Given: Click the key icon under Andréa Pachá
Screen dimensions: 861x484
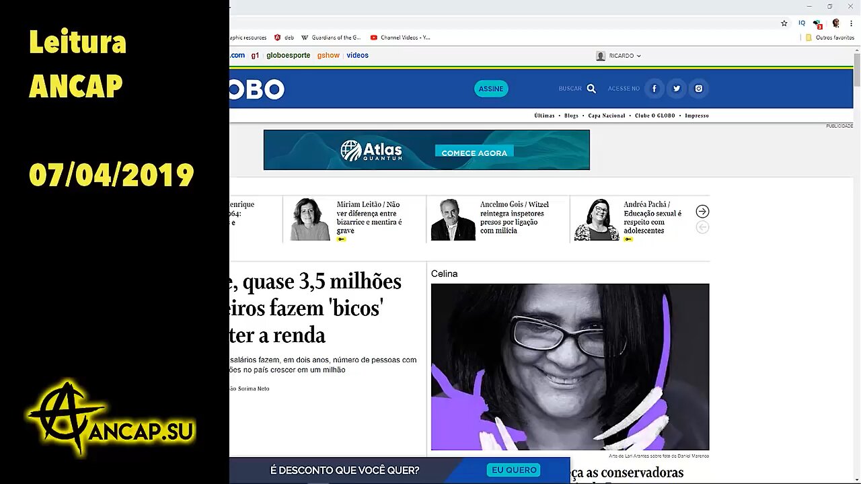Looking at the screenshot, I should (x=628, y=239).
